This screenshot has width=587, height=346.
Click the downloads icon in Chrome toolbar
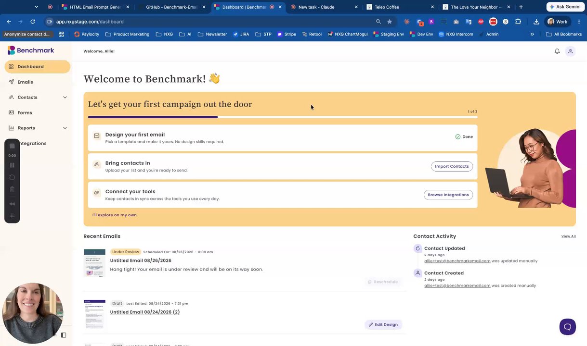point(536,22)
